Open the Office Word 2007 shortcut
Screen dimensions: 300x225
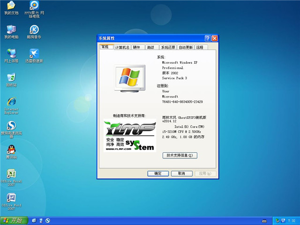click(11, 202)
